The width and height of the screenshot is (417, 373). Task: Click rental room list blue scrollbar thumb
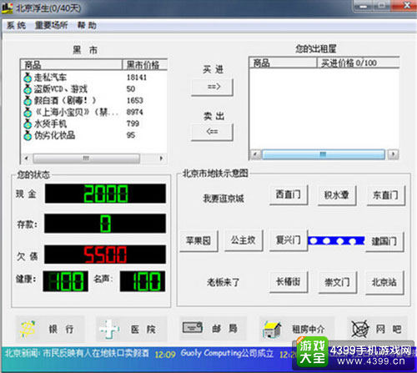324,154
